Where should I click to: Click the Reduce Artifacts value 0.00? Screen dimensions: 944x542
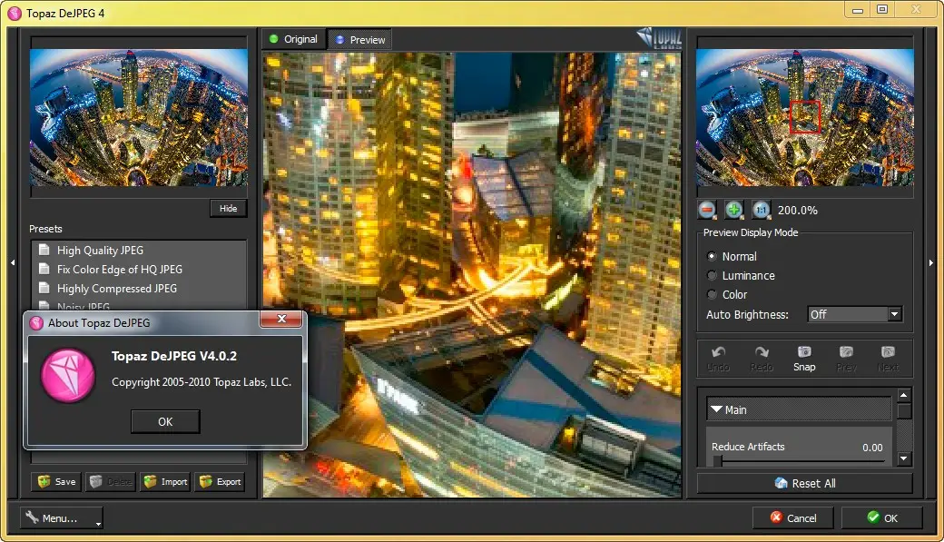coord(872,448)
